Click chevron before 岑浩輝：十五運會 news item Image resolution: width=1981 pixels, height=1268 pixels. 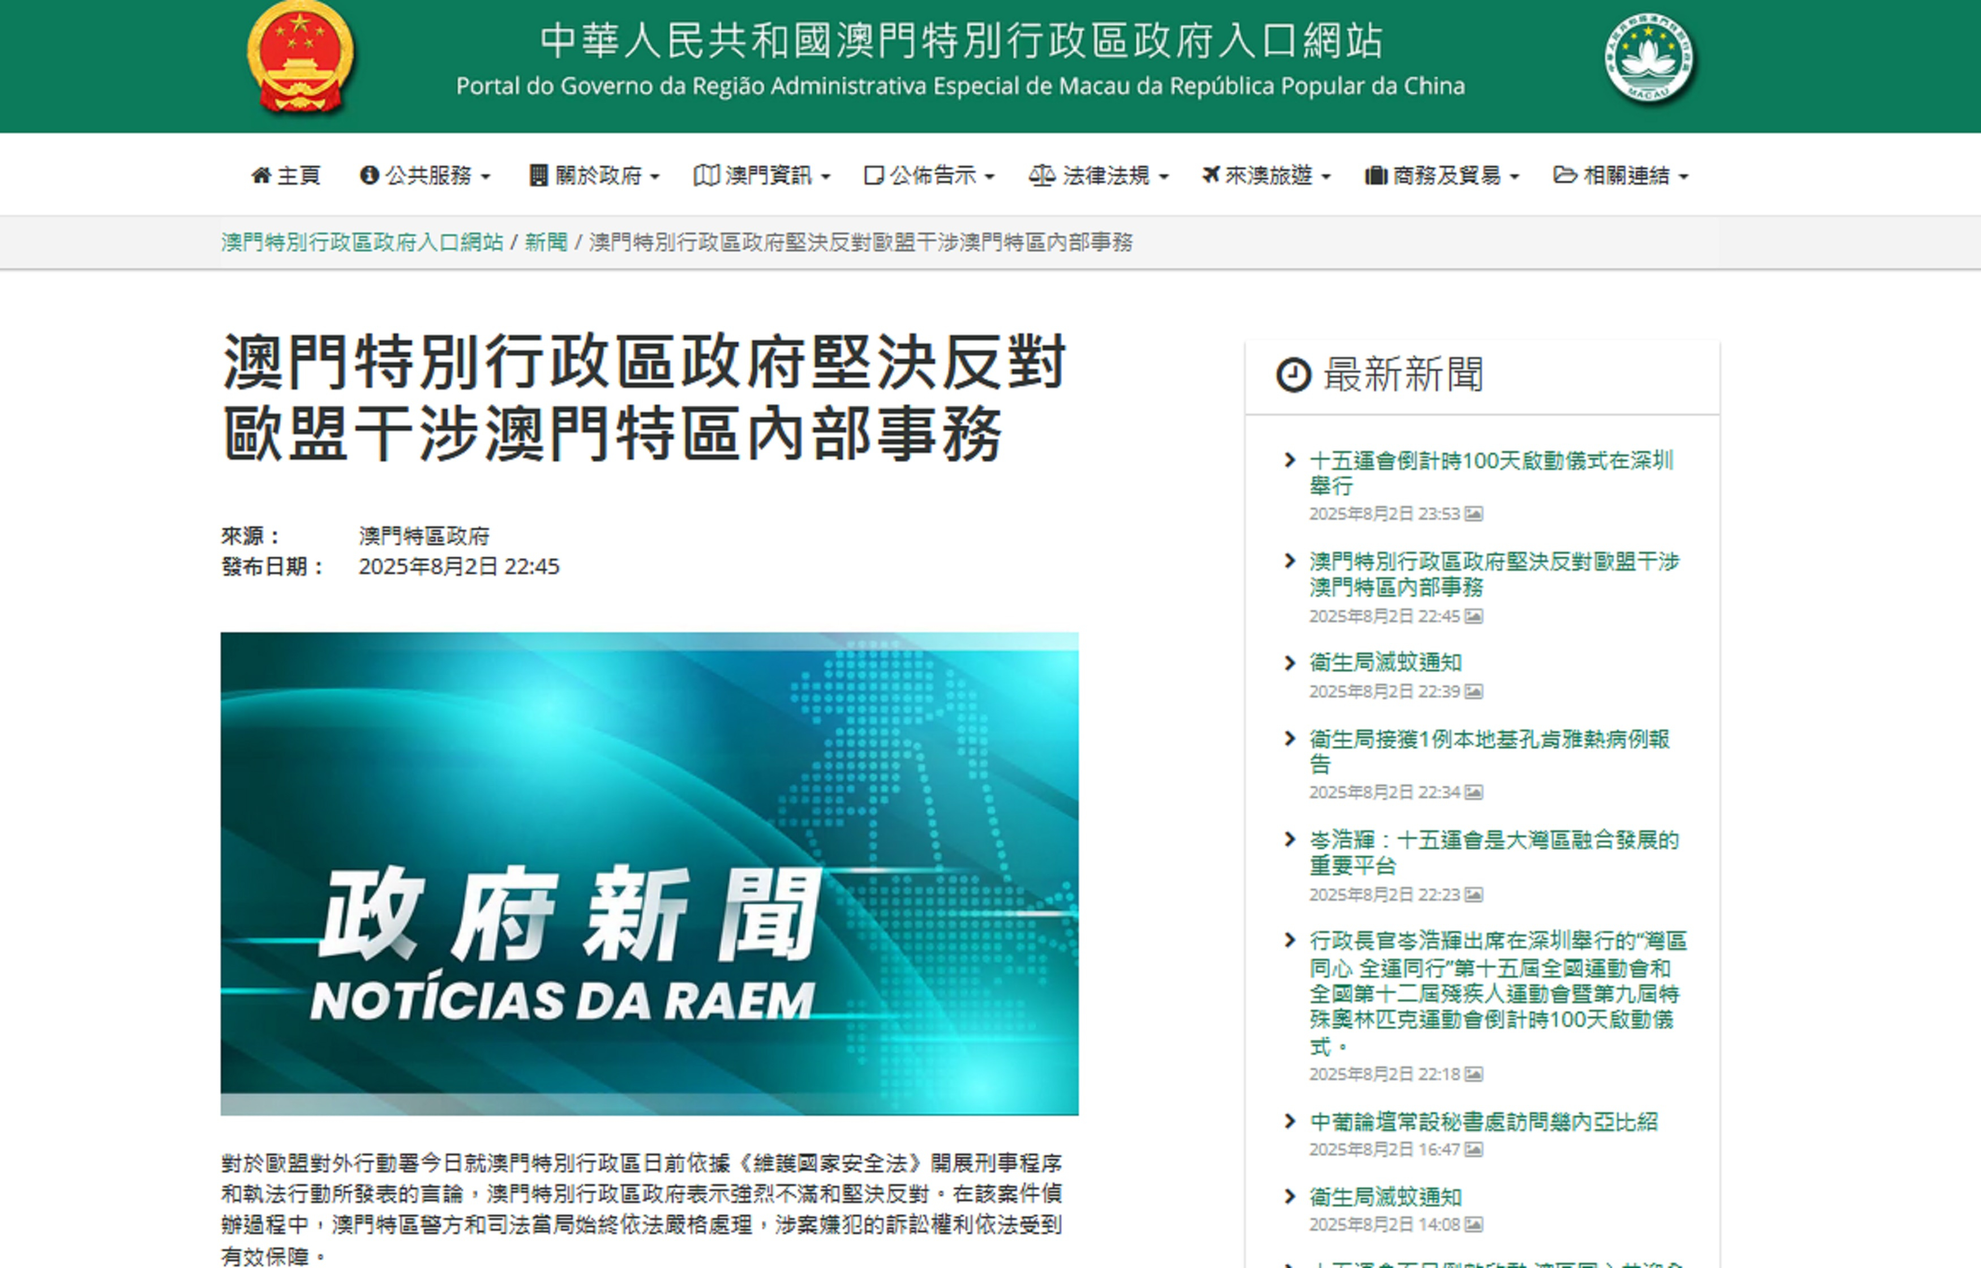pyautogui.click(x=1290, y=839)
